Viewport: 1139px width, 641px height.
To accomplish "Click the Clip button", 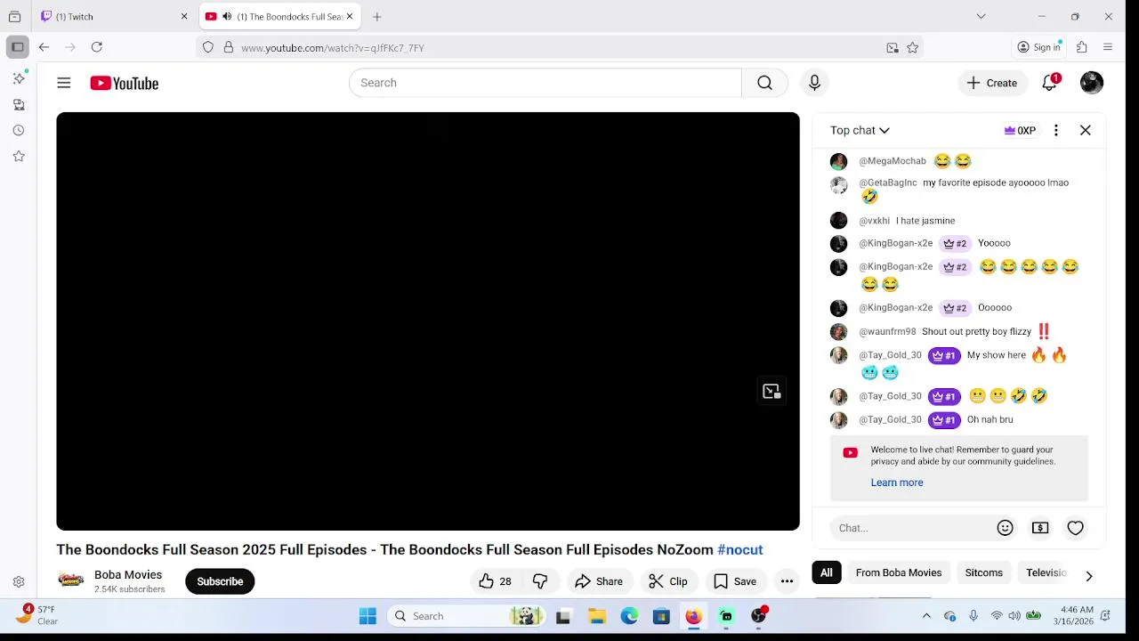I will [x=668, y=581].
